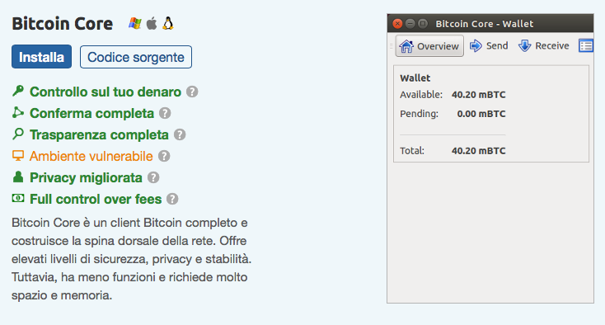Open the Codice sorgente link
This screenshot has height=325, width=605.
tap(136, 57)
